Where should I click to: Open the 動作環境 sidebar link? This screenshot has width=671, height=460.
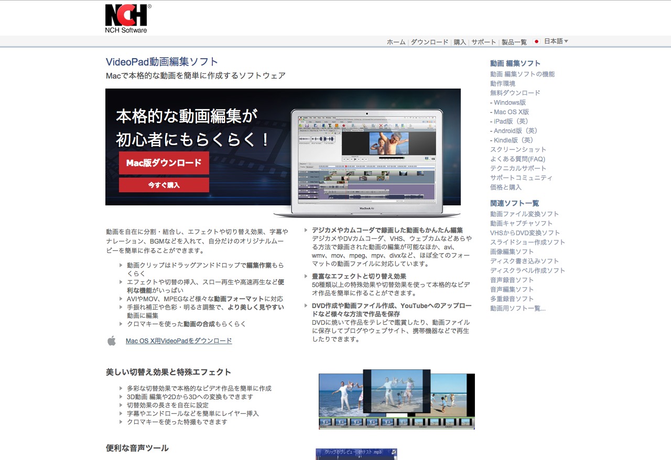(503, 84)
